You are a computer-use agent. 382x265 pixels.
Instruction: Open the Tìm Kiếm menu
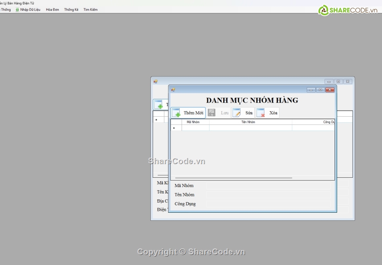click(90, 10)
